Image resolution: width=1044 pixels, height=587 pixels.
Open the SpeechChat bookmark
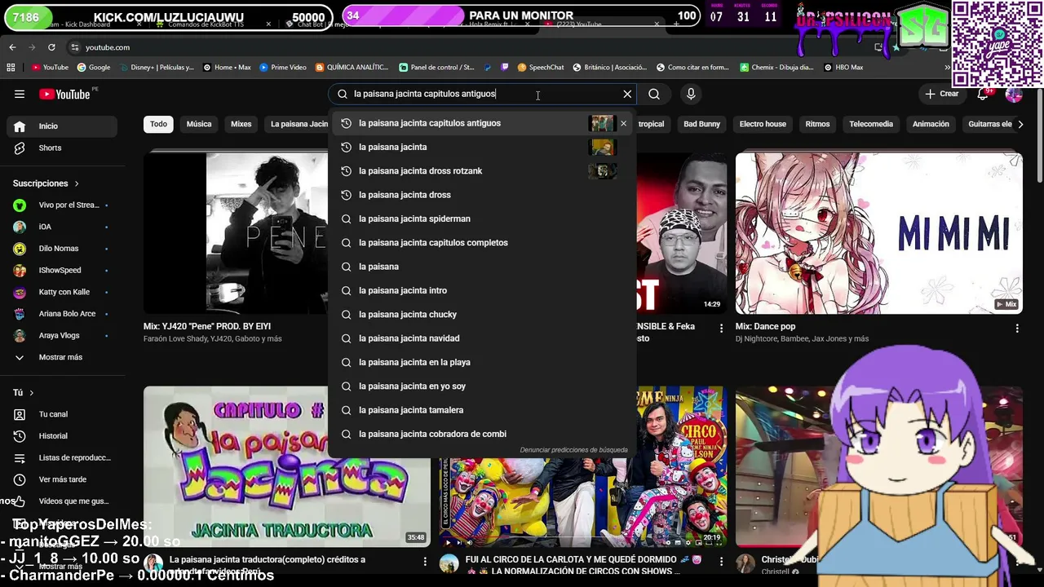(x=541, y=68)
